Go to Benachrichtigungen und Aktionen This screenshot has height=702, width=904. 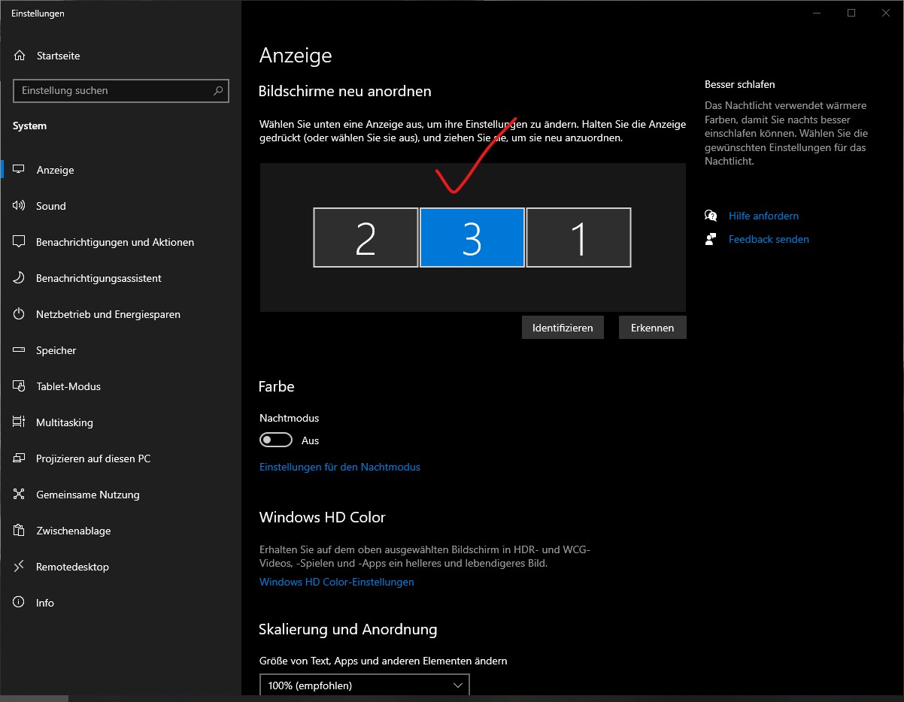(x=120, y=242)
